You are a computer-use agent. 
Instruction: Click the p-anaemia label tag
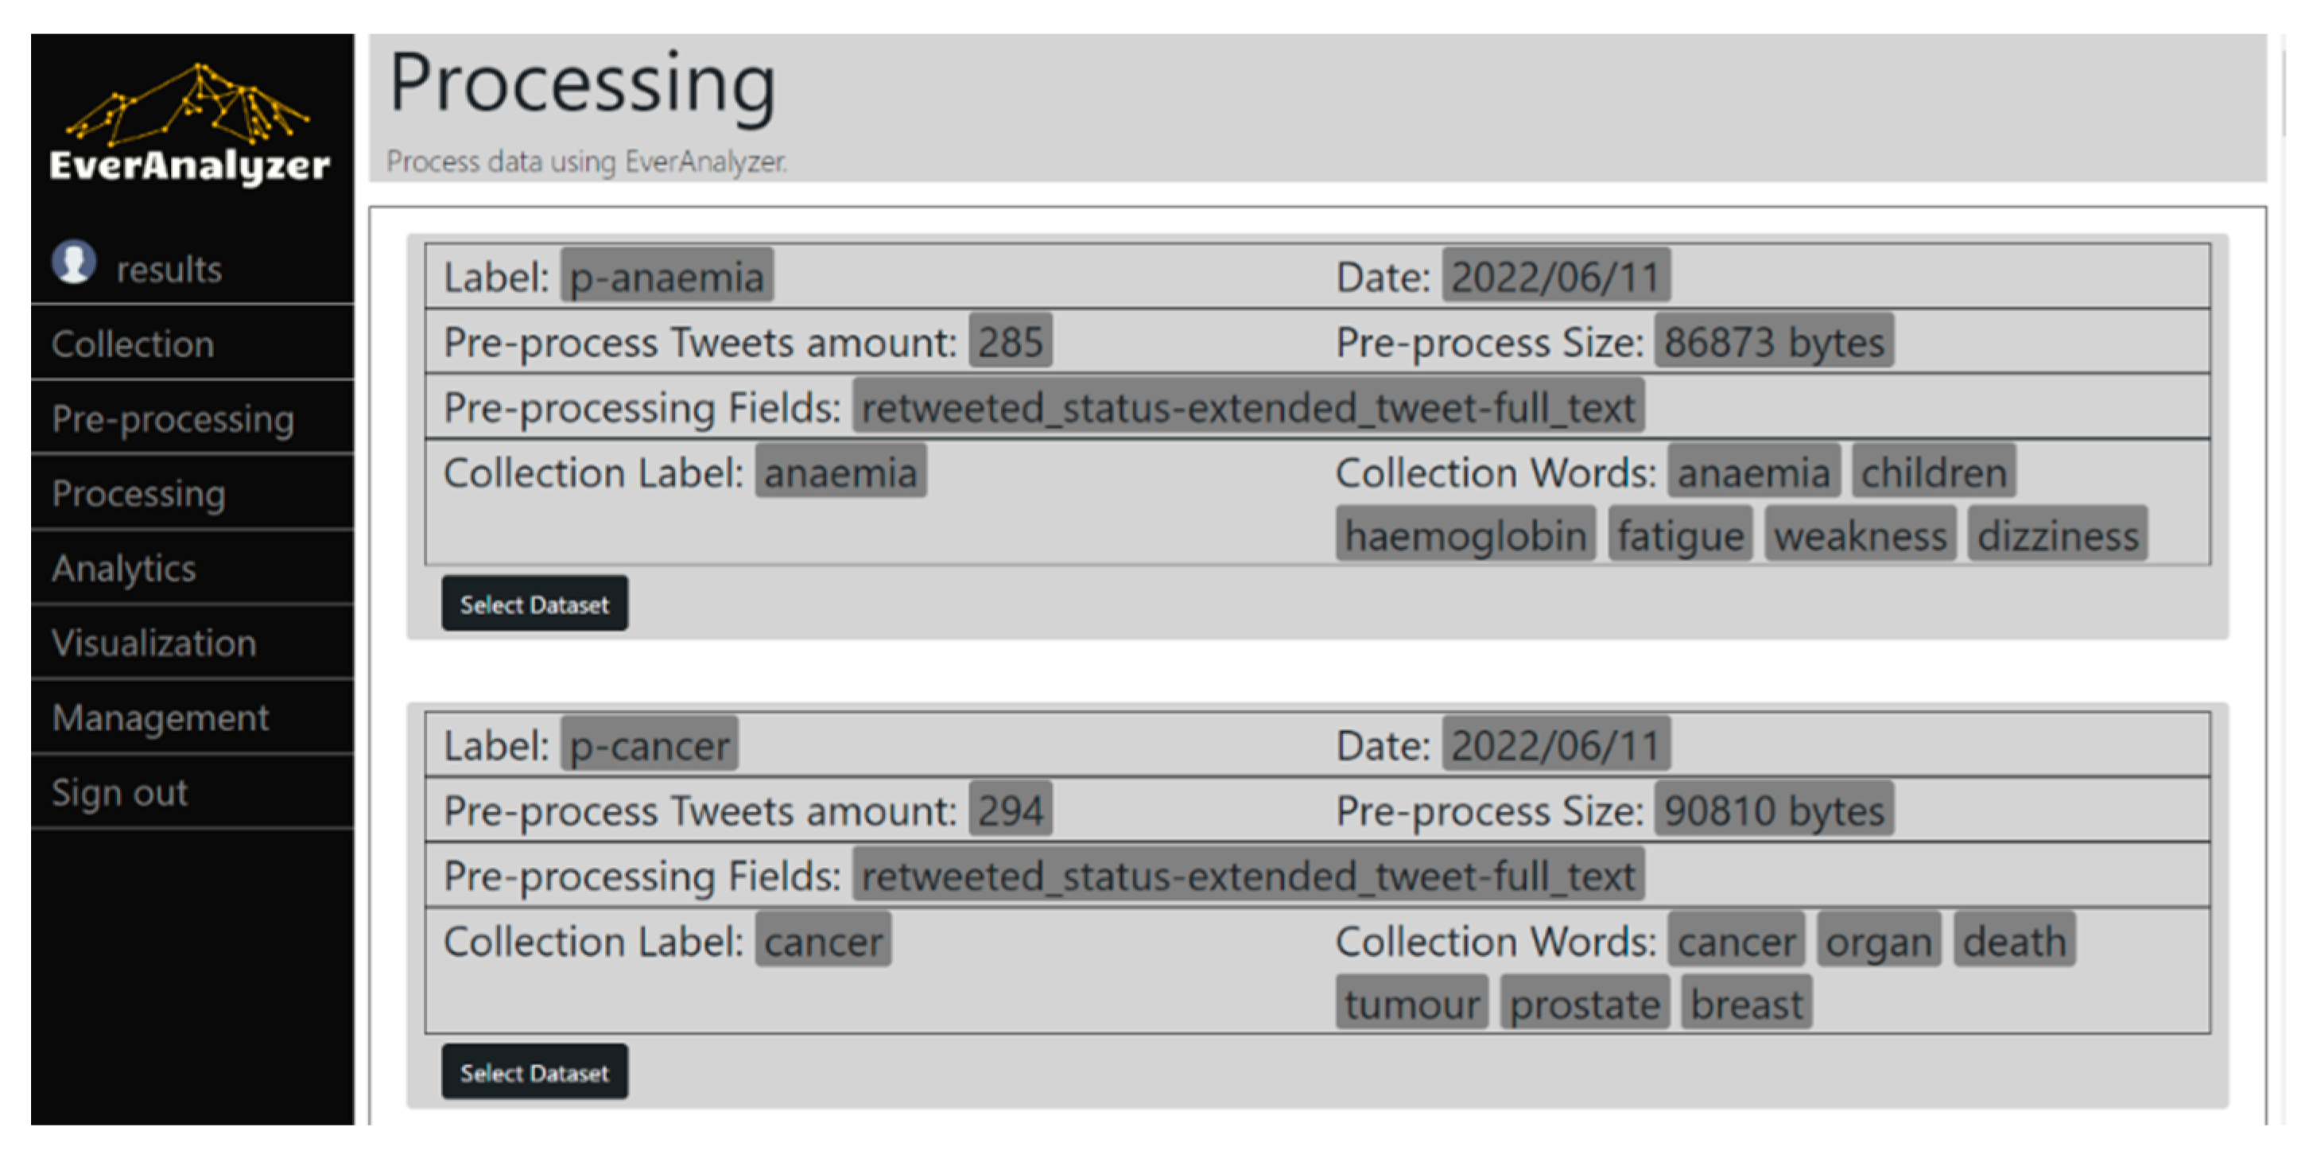point(667,276)
